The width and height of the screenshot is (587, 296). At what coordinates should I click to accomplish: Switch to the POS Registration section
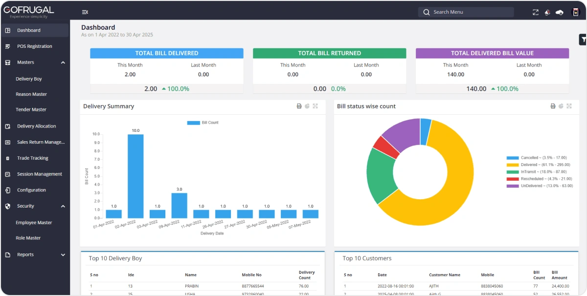click(x=37, y=46)
